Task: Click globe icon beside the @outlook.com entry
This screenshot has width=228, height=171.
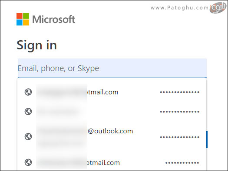Action: [28, 137]
